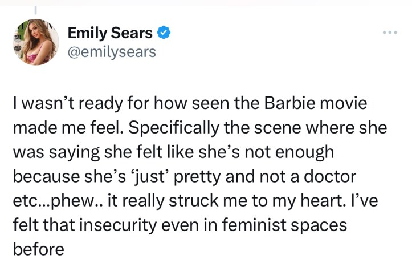The width and height of the screenshot is (412, 279).
Task: Click the blue verified checkmark badge
Action: pyautogui.click(x=164, y=33)
